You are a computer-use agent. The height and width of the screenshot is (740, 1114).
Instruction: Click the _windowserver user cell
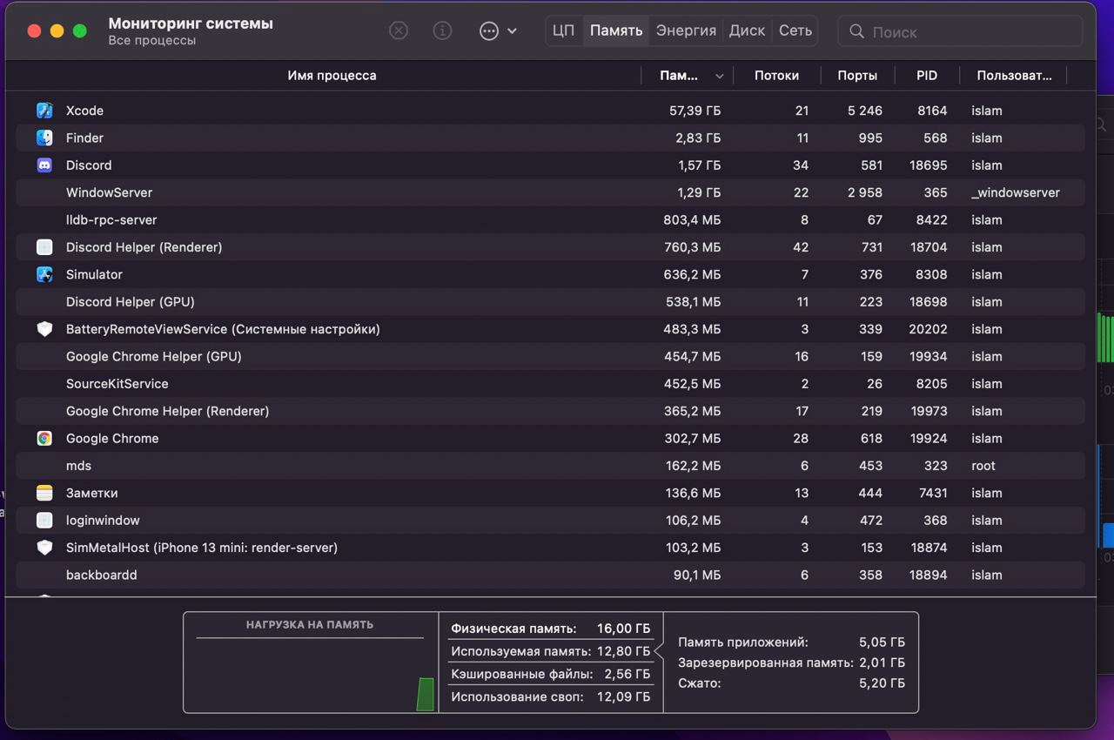pyautogui.click(x=1016, y=192)
